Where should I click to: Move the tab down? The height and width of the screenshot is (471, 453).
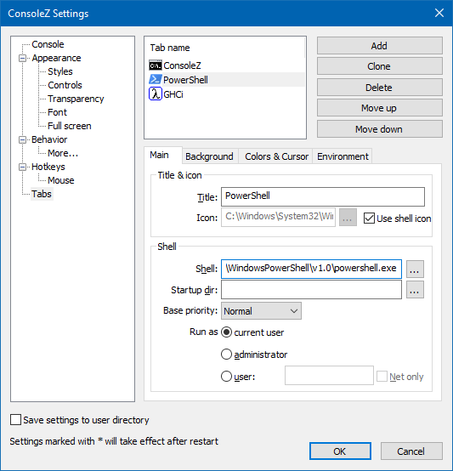point(380,129)
